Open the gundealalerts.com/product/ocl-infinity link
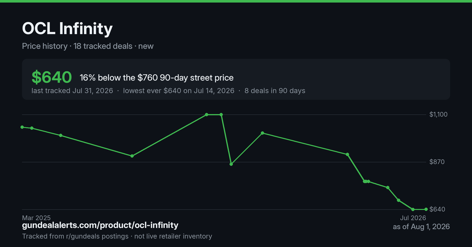Screen dimensions: 472x247 click(x=100, y=225)
